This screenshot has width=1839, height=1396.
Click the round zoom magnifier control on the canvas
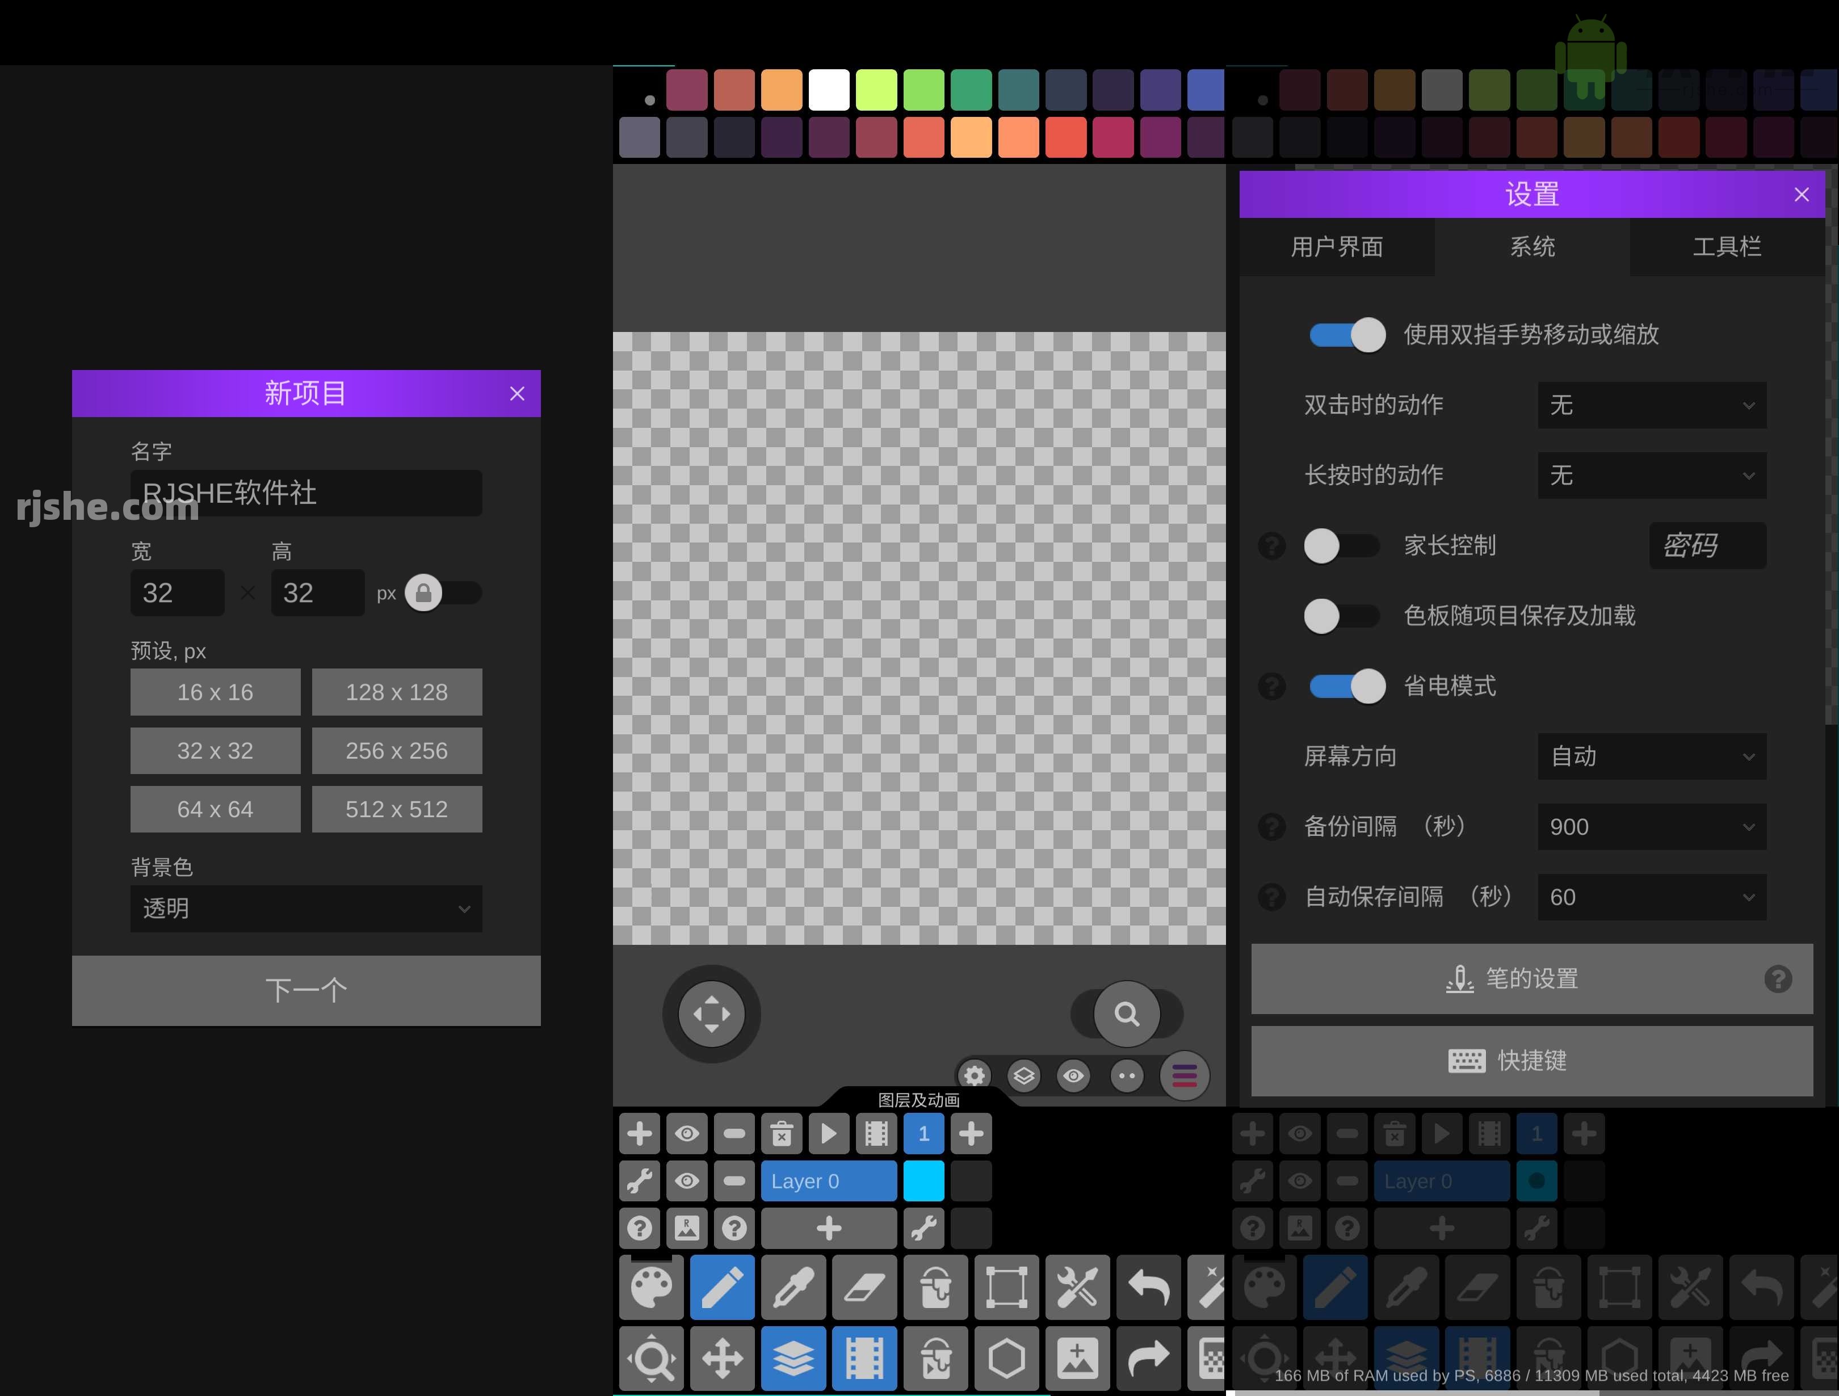click(x=1127, y=1014)
